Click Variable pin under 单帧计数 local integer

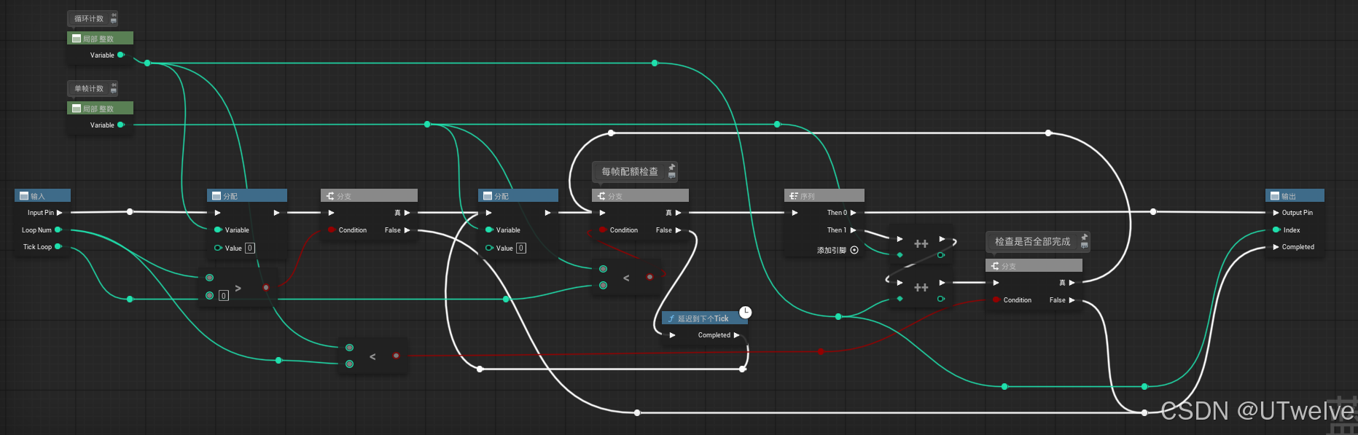pos(121,125)
